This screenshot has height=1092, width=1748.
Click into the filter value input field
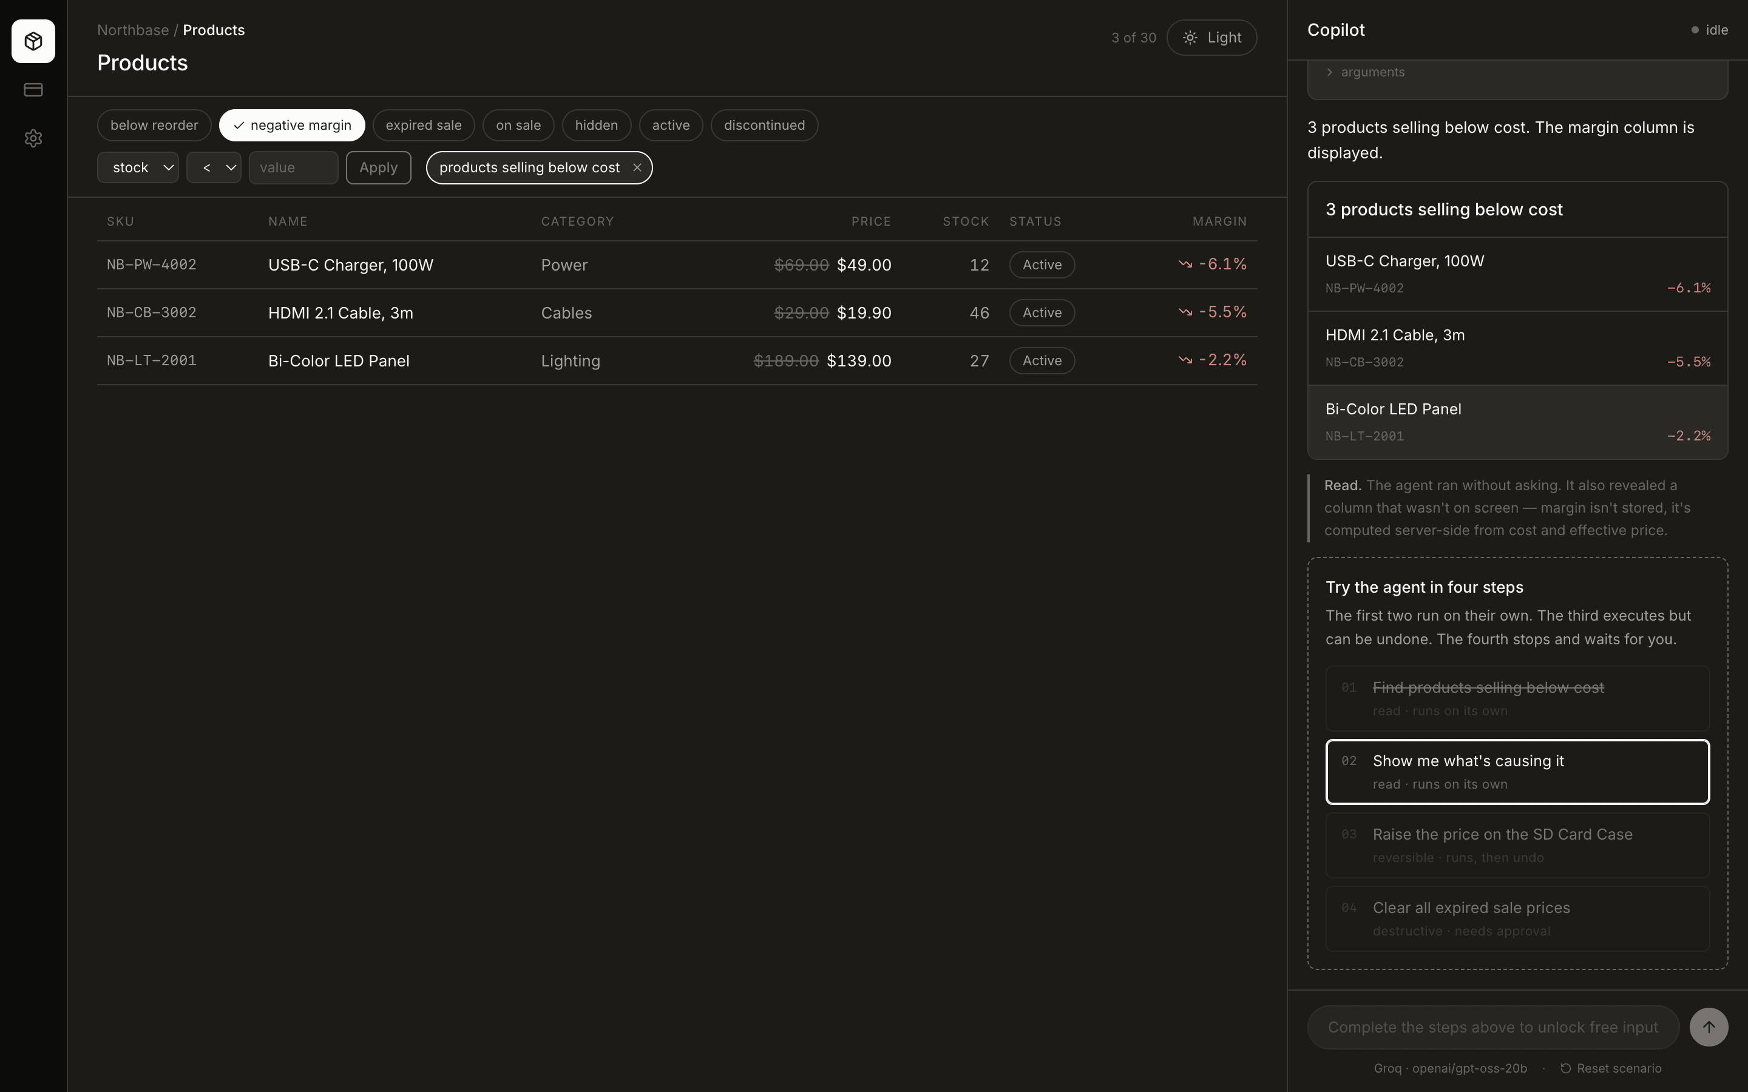(293, 167)
